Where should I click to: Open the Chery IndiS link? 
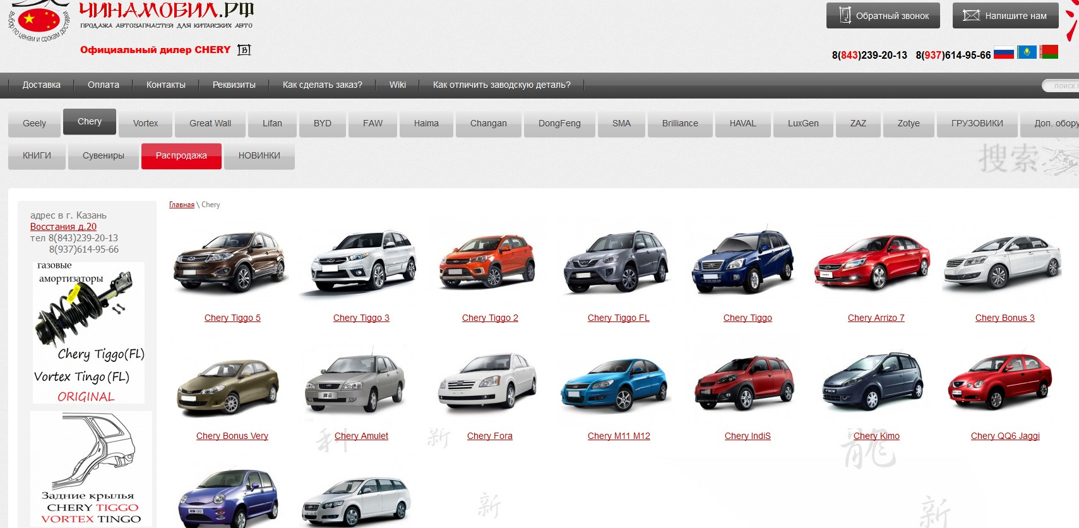(x=748, y=436)
